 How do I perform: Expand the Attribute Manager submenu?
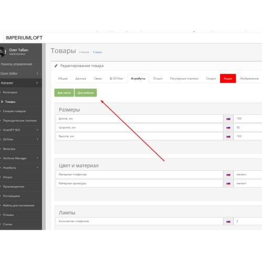pos(19,158)
